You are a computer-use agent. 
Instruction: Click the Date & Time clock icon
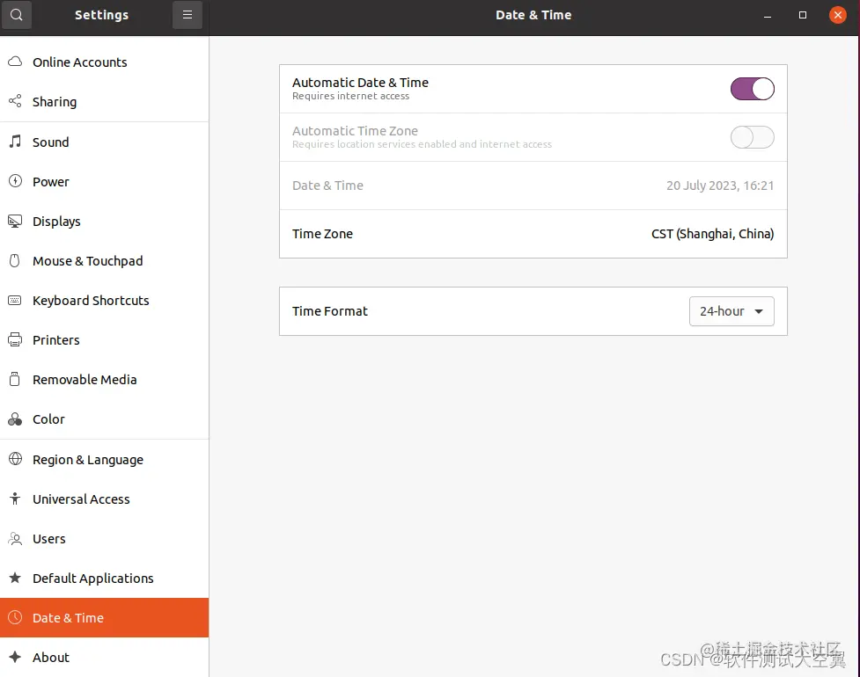(x=15, y=617)
